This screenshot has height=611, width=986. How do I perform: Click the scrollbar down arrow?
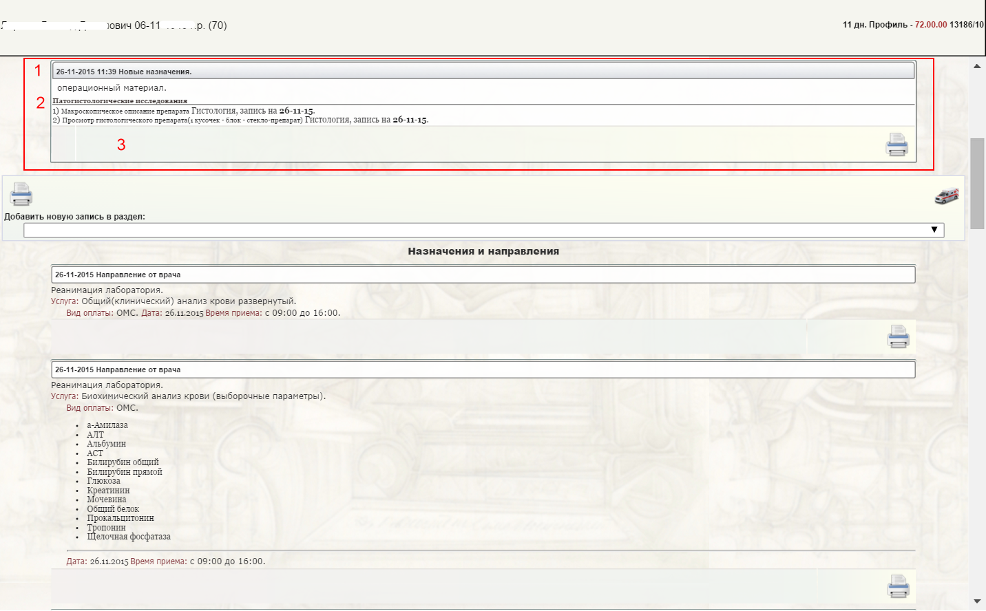[977, 601]
